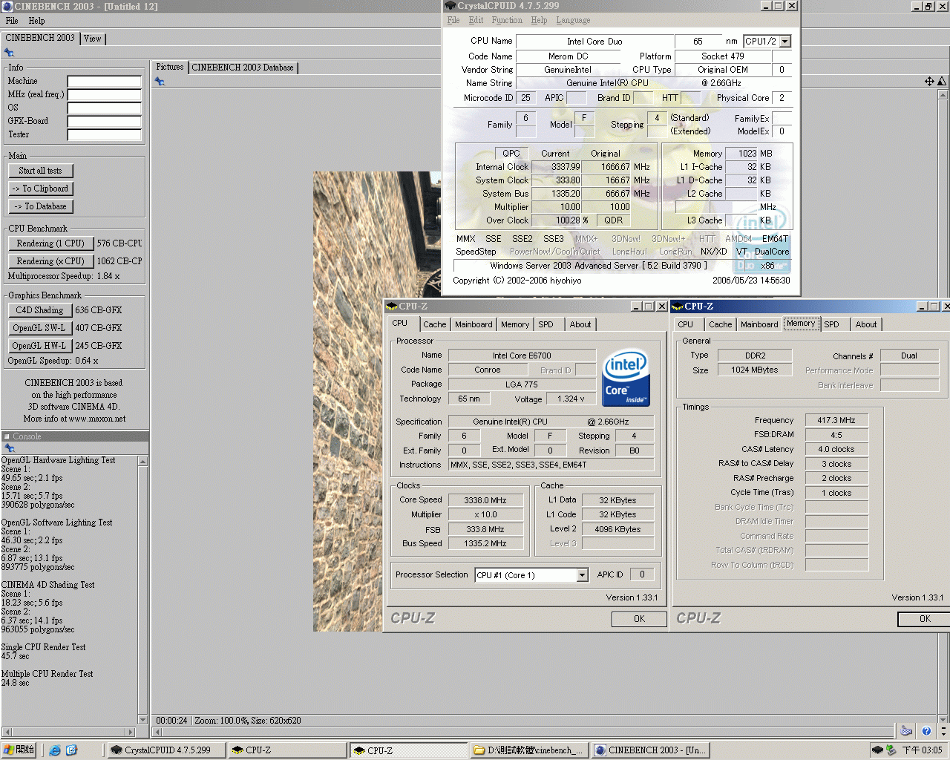The image size is (950, 760).
Task: Click the zoom triangle icon above picture view
Action: point(942,81)
